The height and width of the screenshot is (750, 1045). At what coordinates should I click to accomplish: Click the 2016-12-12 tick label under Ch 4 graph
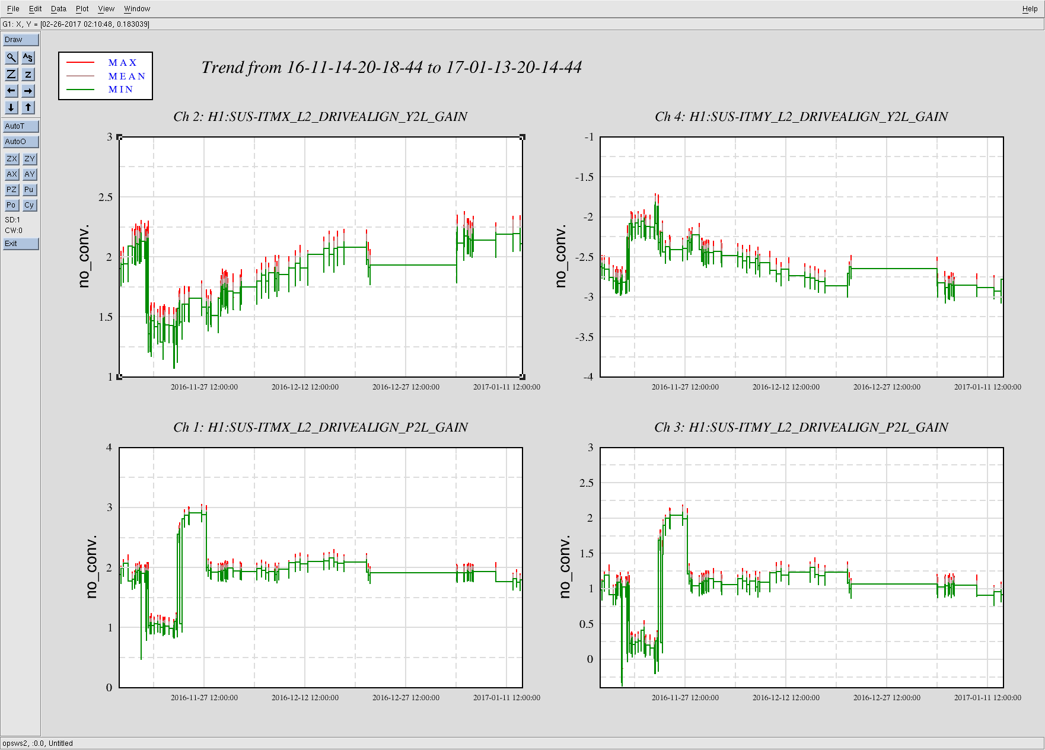coord(786,387)
